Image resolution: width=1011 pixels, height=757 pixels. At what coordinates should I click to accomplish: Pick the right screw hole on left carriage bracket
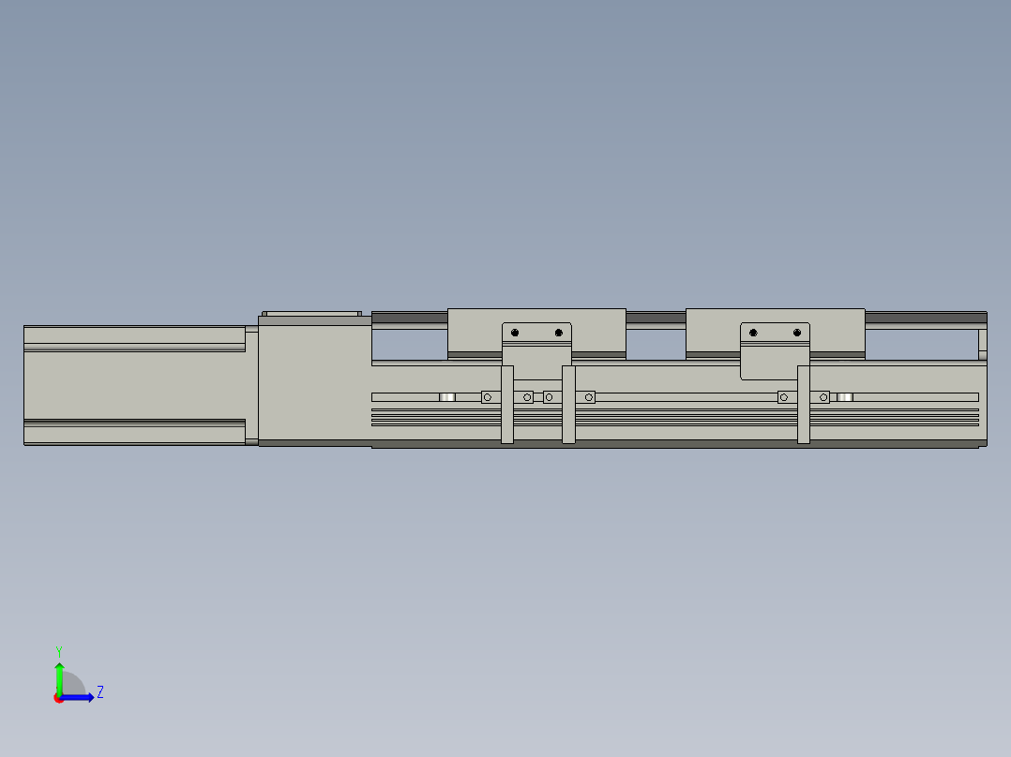(x=558, y=333)
